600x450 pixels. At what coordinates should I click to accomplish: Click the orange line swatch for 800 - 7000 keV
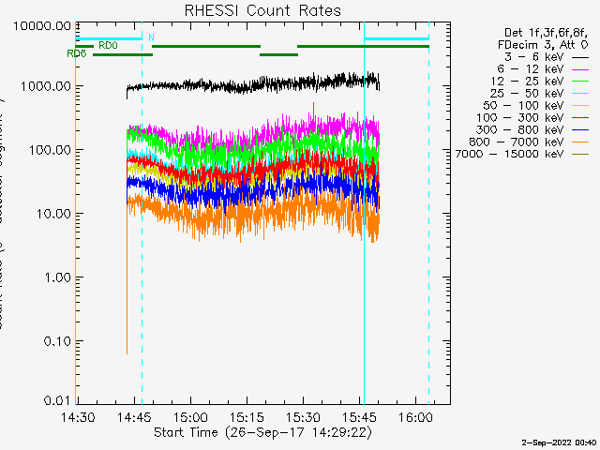click(x=580, y=142)
